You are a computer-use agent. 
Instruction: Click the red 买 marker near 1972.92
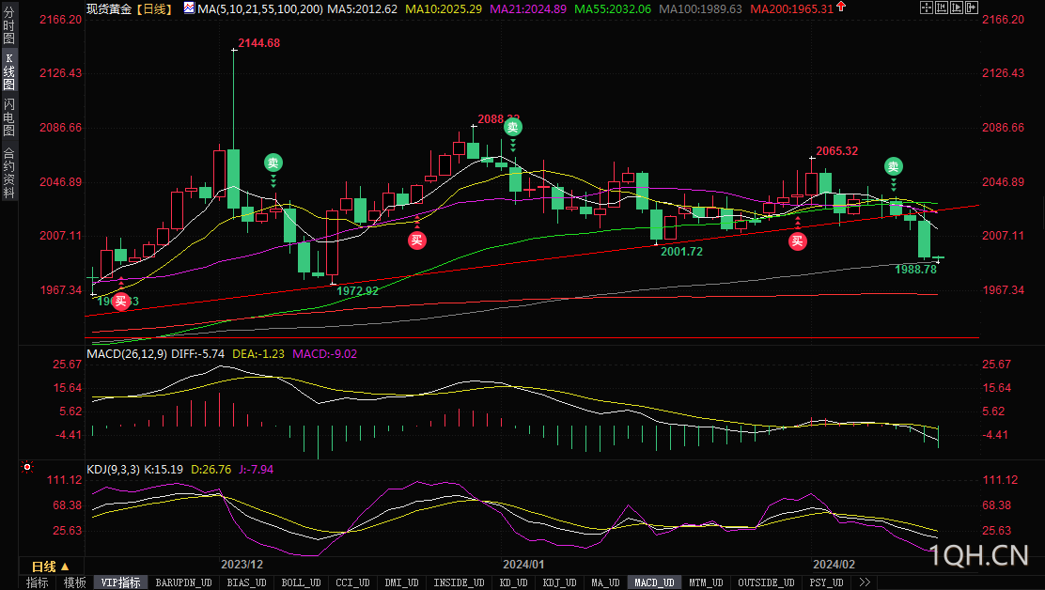pyautogui.click(x=417, y=241)
